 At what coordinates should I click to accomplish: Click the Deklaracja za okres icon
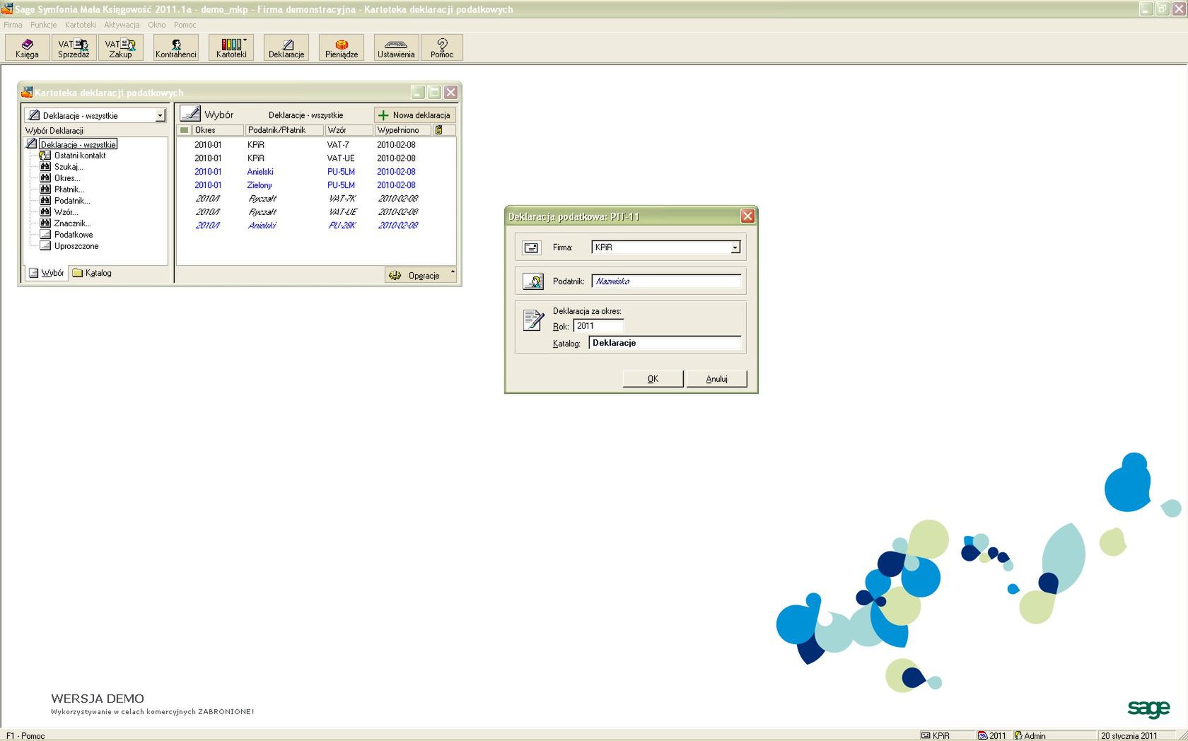coord(533,320)
